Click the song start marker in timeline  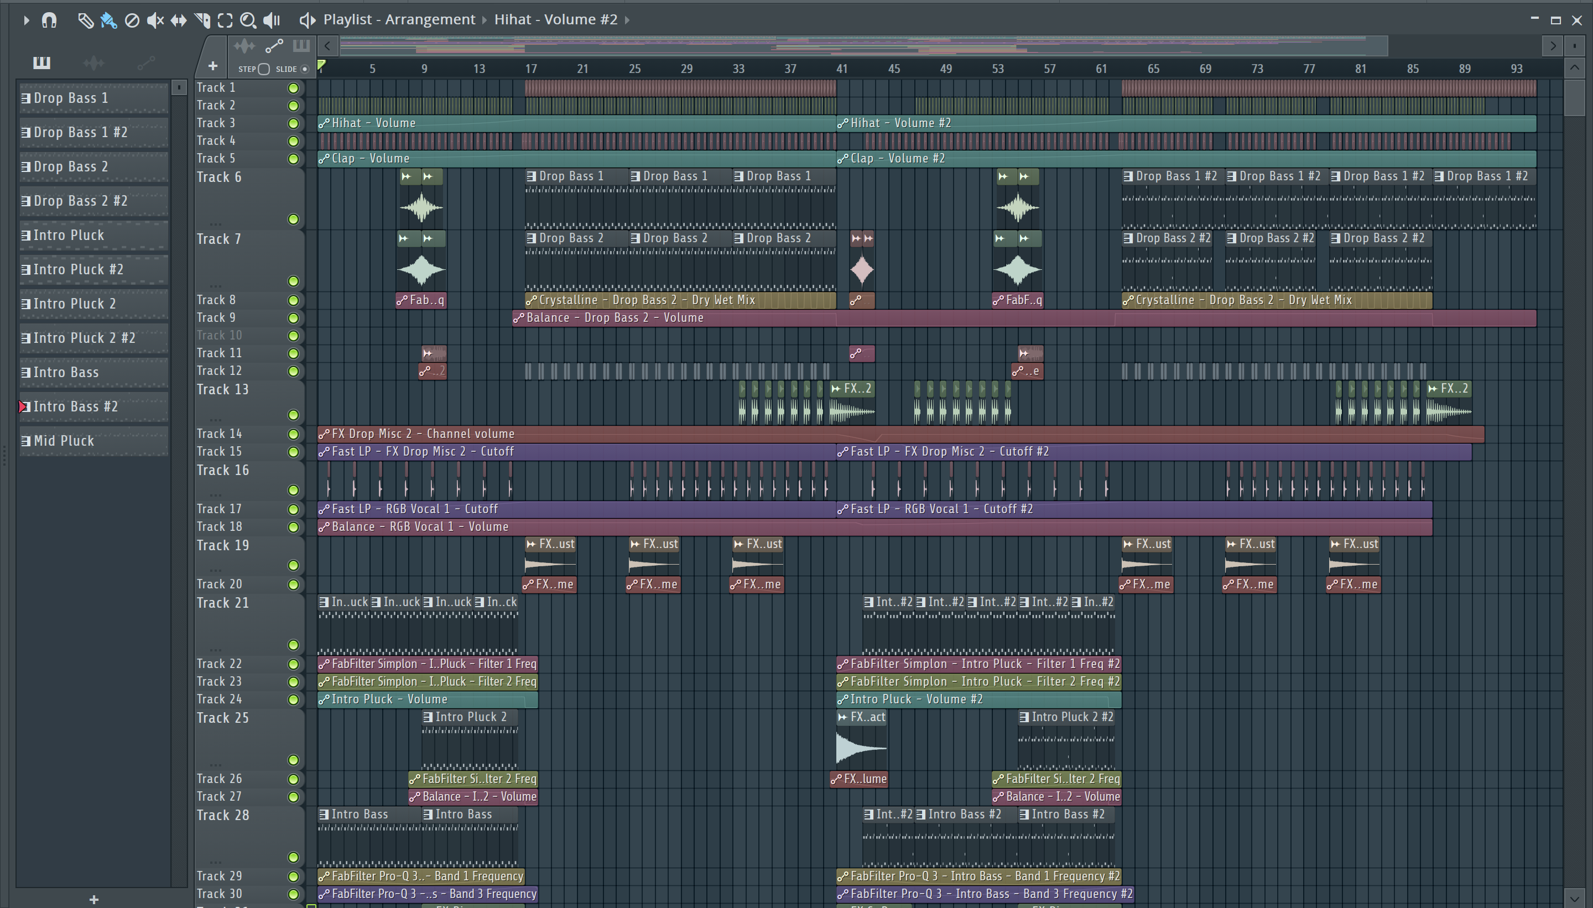[321, 64]
